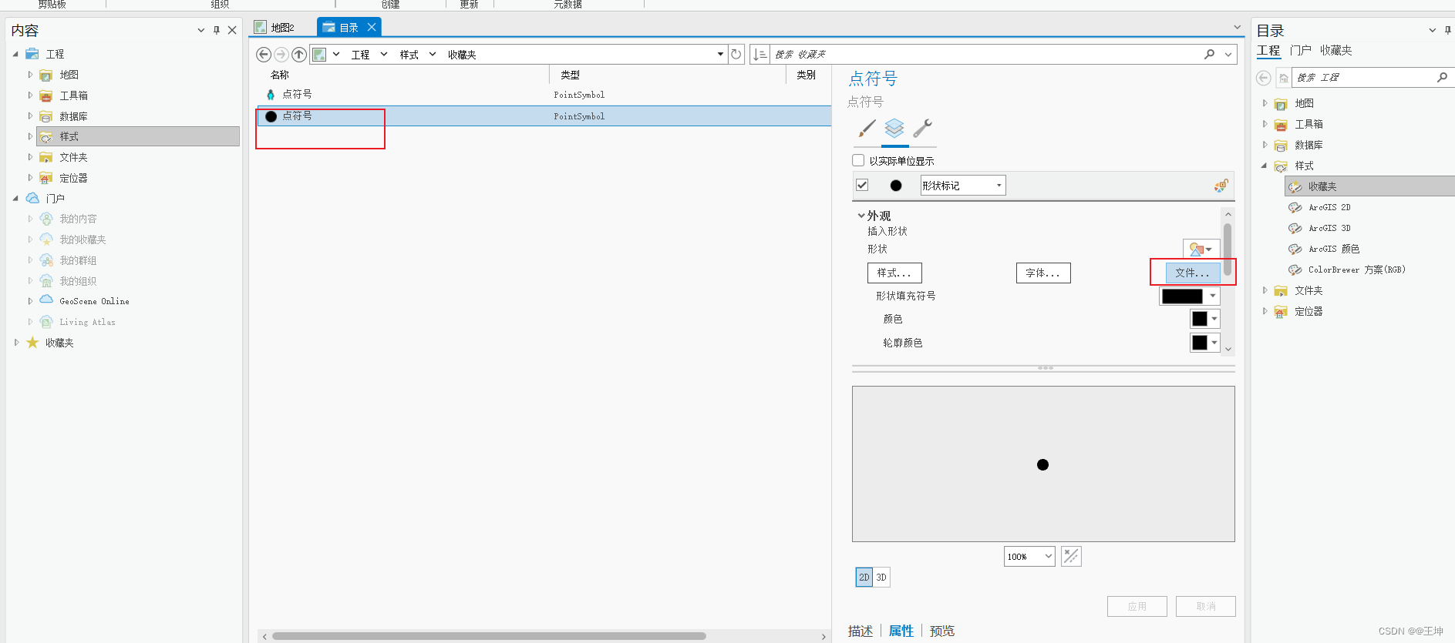Open 形状填充符号 black swatch

pyautogui.click(x=1190, y=296)
